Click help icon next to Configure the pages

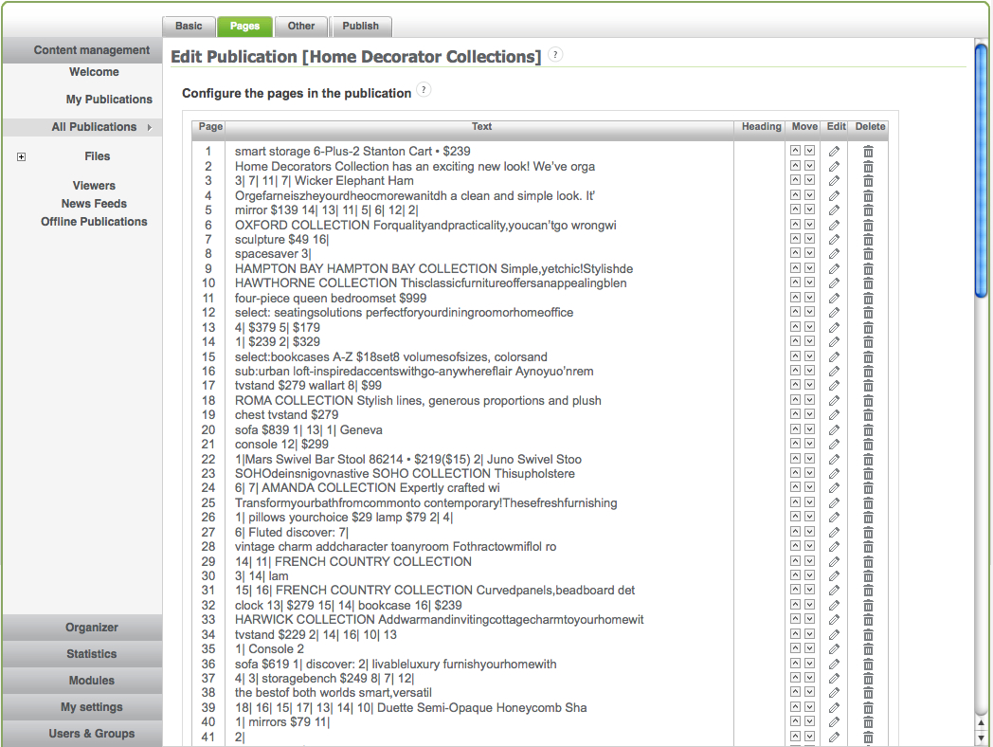(x=424, y=90)
